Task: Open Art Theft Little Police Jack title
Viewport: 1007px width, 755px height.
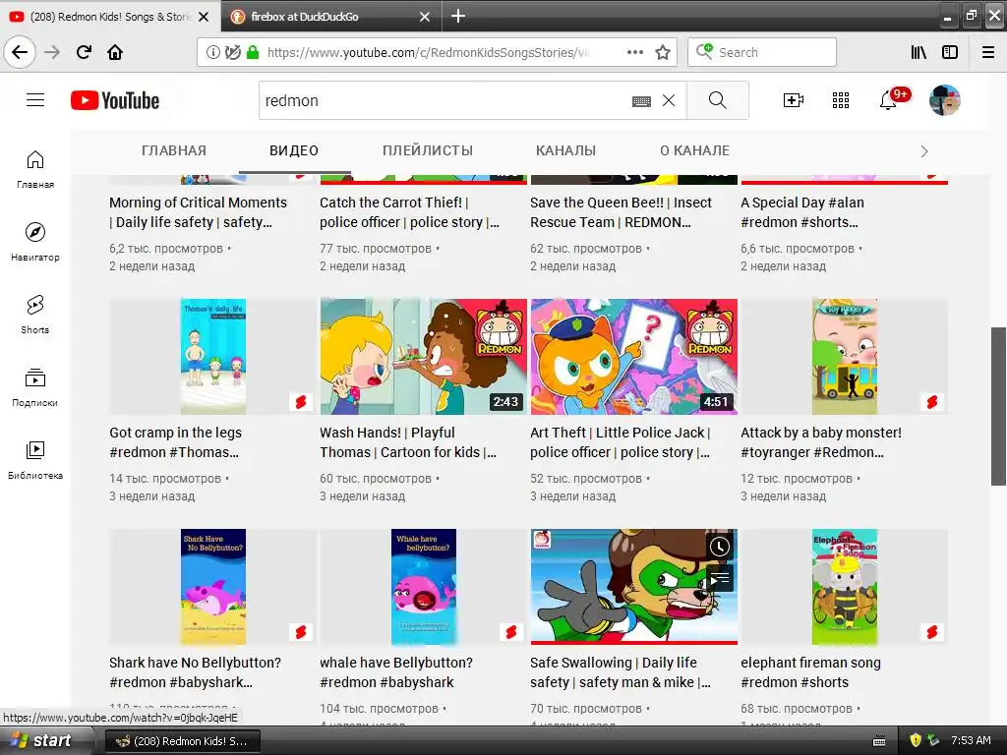Action: (x=620, y=442)
